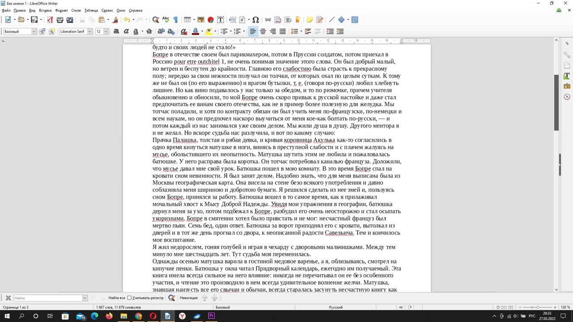Insert a line shape

(332, 20)
